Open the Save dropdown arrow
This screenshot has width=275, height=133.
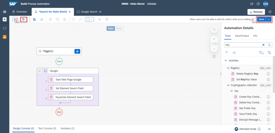point(269,19)
